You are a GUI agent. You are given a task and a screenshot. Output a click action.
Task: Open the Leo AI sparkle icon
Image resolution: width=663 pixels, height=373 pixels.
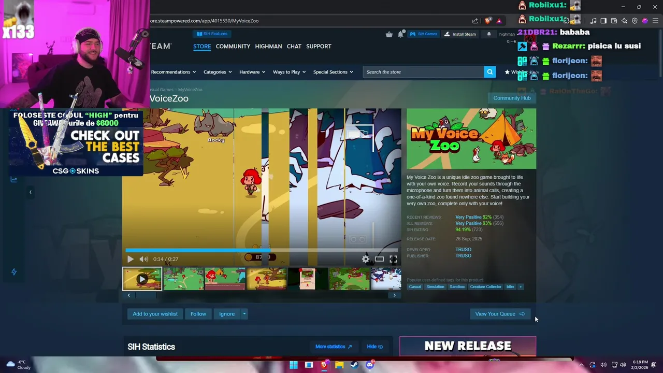(x=624, y=21)
